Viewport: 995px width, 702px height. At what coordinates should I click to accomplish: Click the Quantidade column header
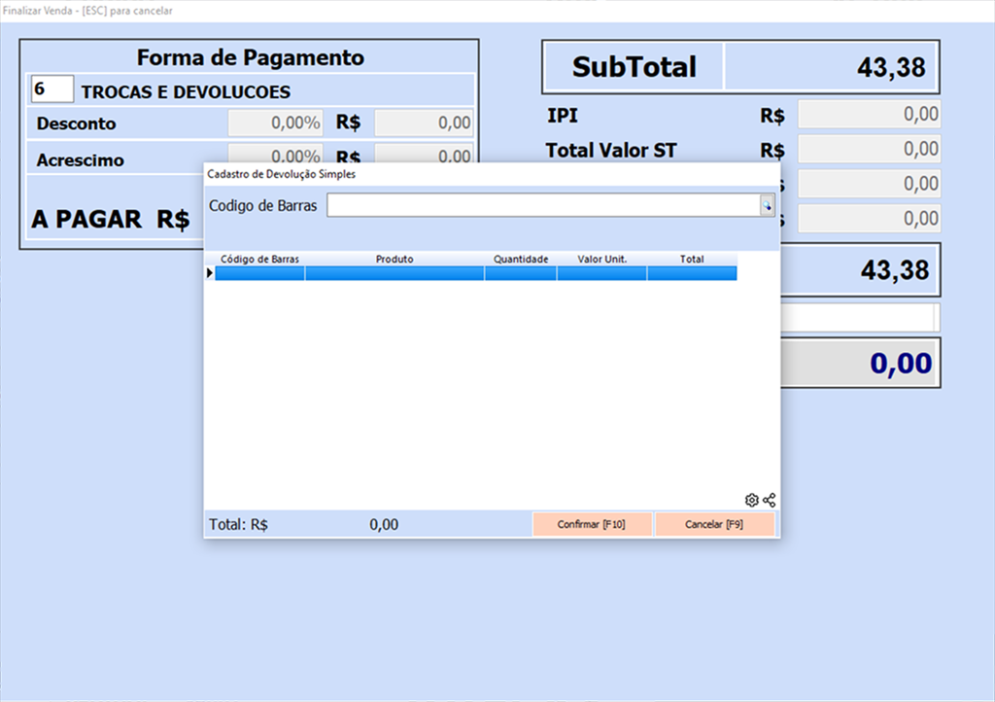[521, 260]
